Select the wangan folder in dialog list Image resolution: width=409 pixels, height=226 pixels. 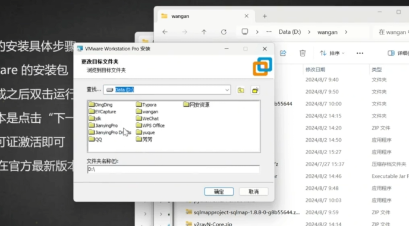coord(147,112)
